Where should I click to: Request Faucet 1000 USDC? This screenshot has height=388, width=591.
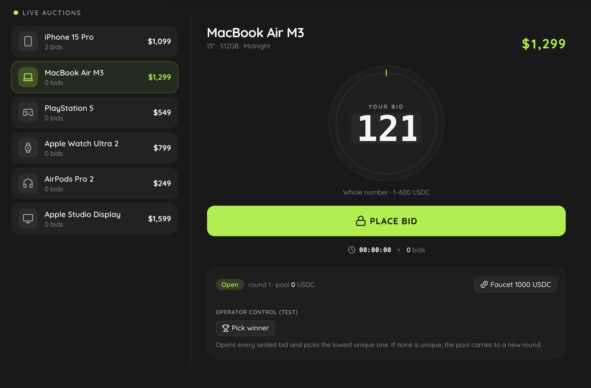click(516, 285)
